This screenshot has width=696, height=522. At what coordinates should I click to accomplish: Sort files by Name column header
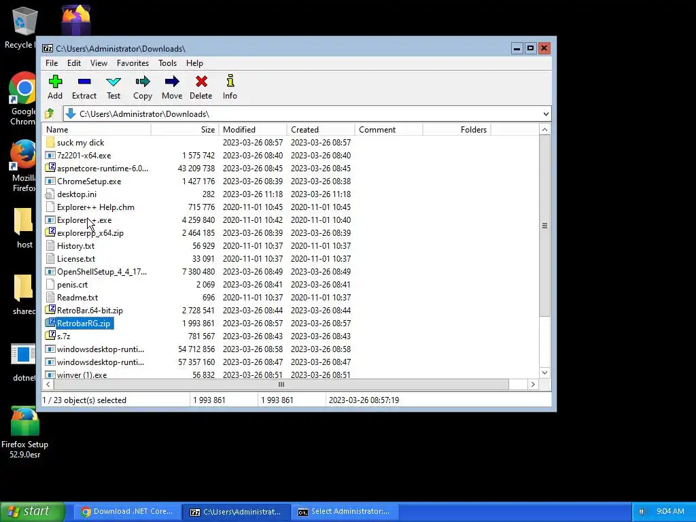pyautogui.click(x=97, y=130)
